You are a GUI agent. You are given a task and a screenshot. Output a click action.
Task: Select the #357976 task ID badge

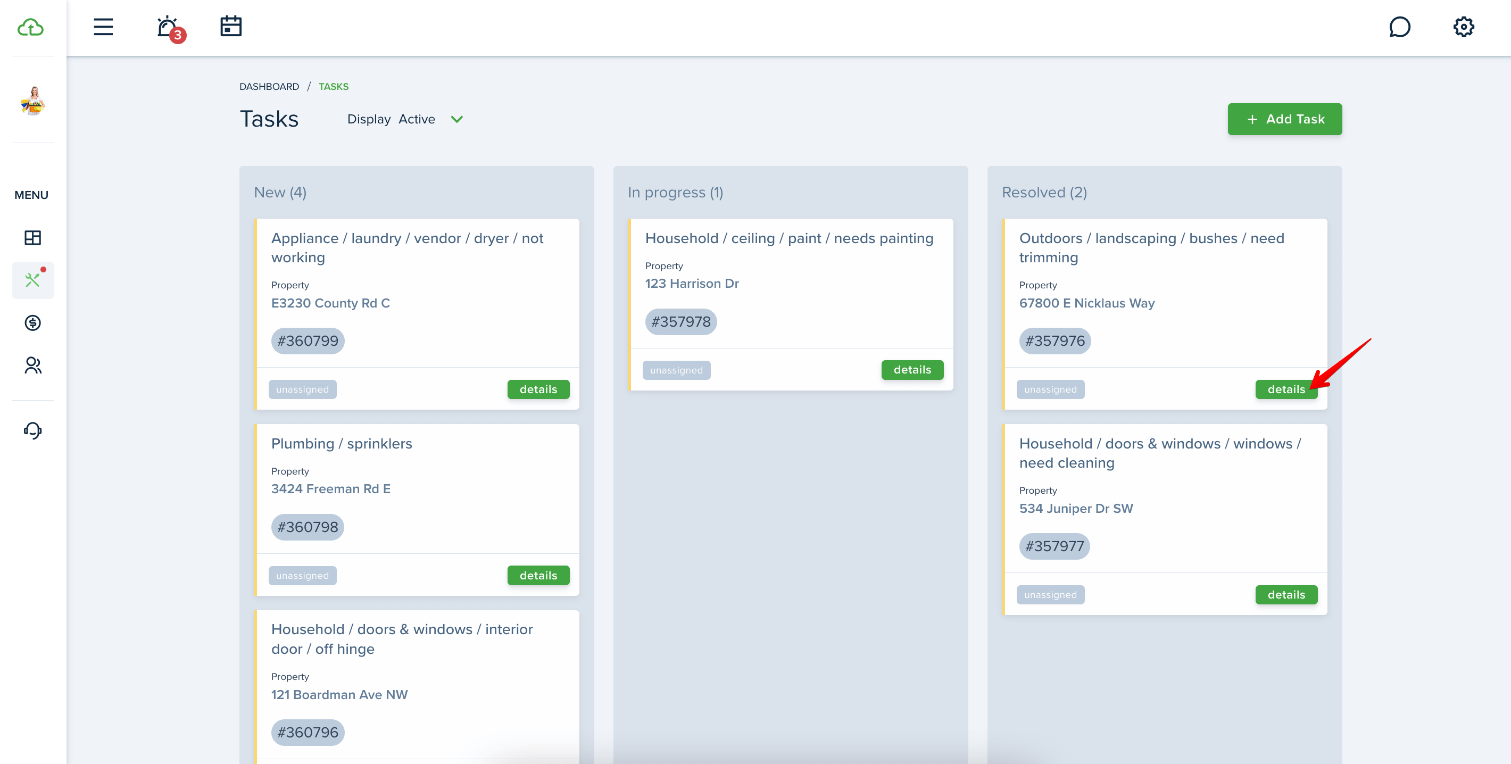pyautogui.click(x=1055, y=341)
